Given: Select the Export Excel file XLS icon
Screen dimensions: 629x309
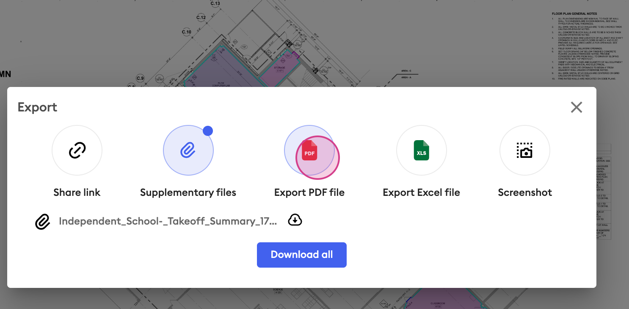Looking at the screenshot, I should [422, 150].
